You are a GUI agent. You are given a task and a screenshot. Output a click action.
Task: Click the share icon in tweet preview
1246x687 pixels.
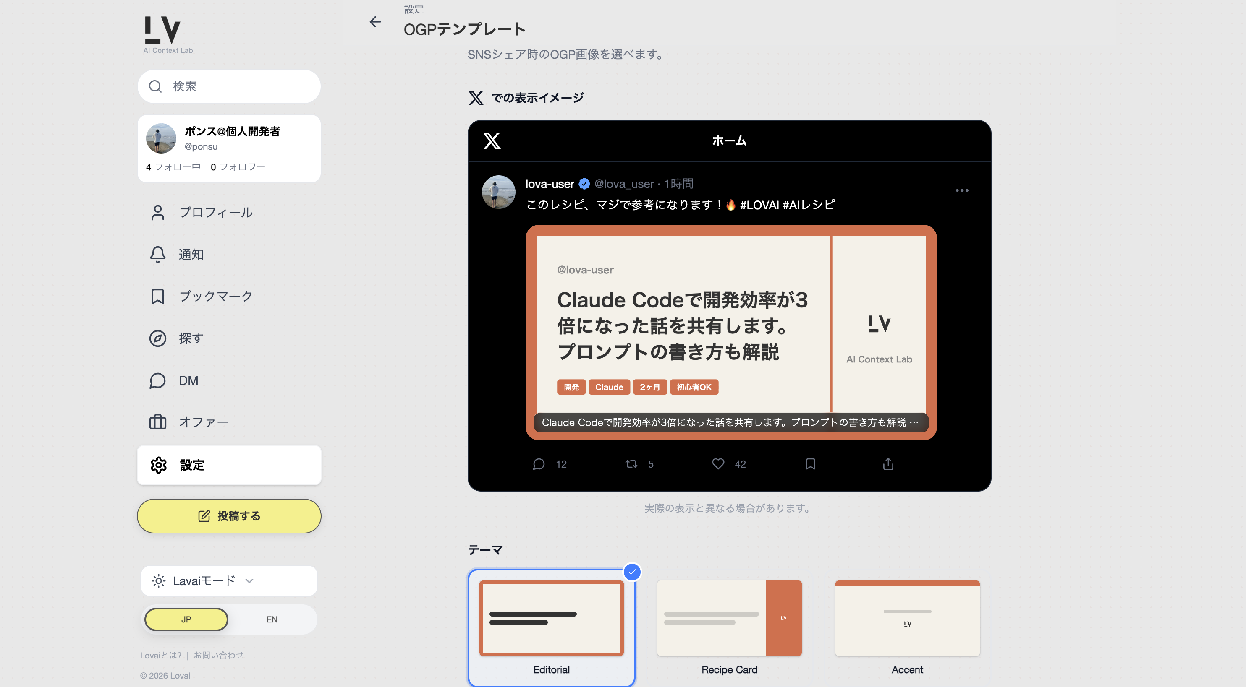click(887, 464)
